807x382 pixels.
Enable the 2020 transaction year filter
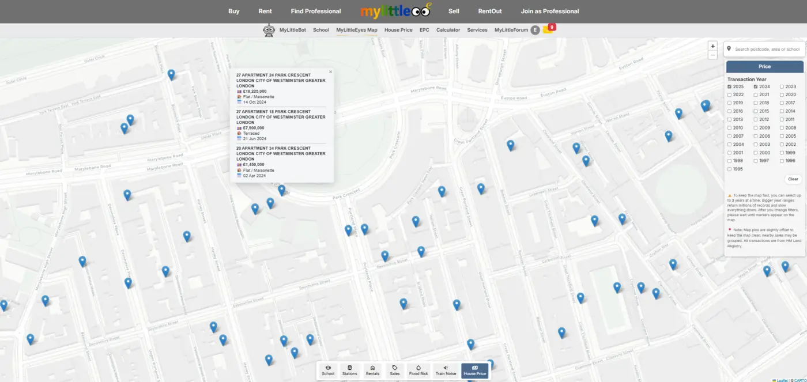[782, 95]
